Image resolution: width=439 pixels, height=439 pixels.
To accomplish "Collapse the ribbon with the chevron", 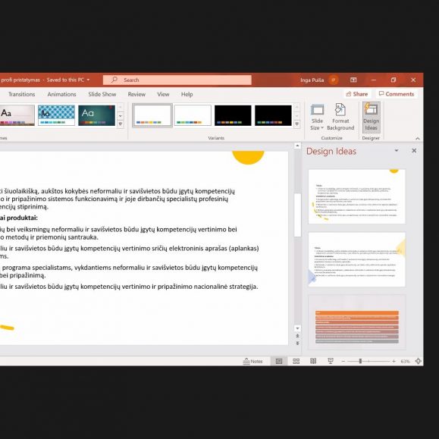I will point(418,138).
